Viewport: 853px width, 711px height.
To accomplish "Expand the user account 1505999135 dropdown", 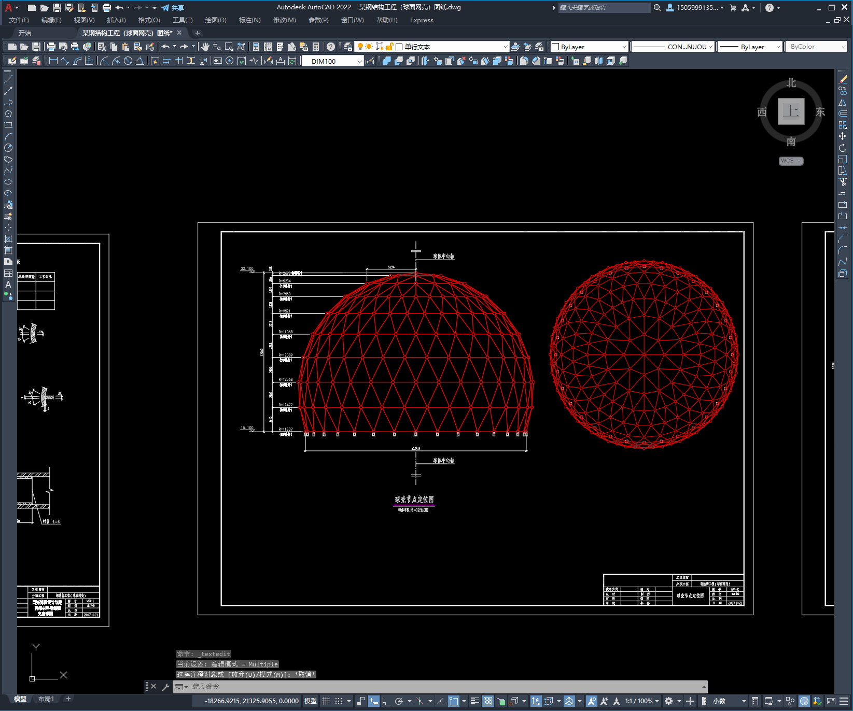I will coord(695,8).
